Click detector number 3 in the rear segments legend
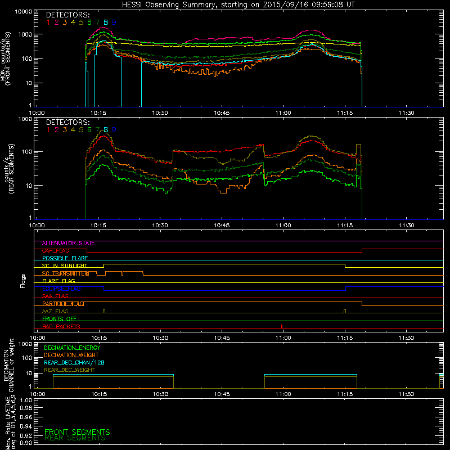 click(65, 130)
